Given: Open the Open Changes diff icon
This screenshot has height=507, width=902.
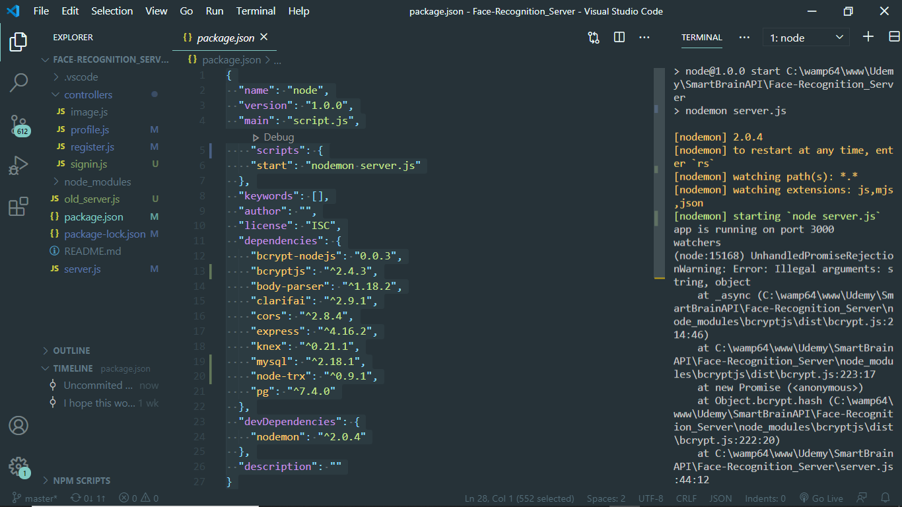Looking at the screenshot, I should tap(593, 38).
